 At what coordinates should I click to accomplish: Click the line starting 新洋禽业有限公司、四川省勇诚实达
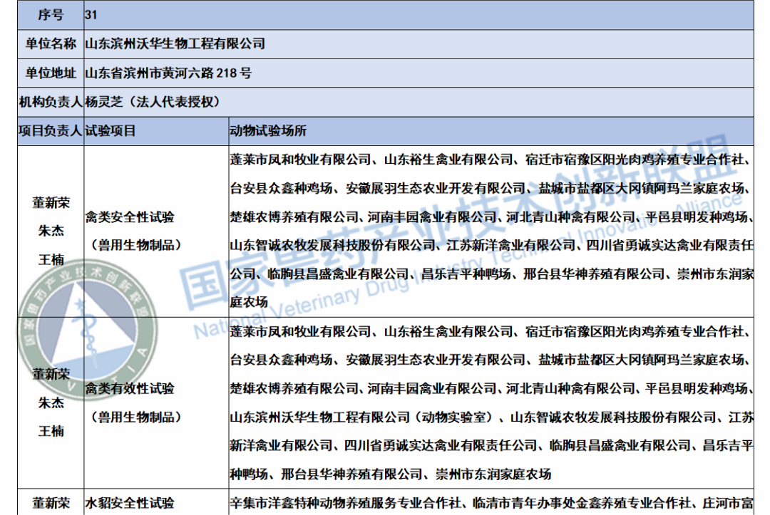(x=491, y=446)
